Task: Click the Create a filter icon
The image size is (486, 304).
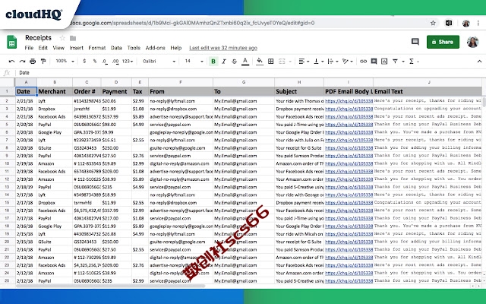Action: click(x=395, y=62)
